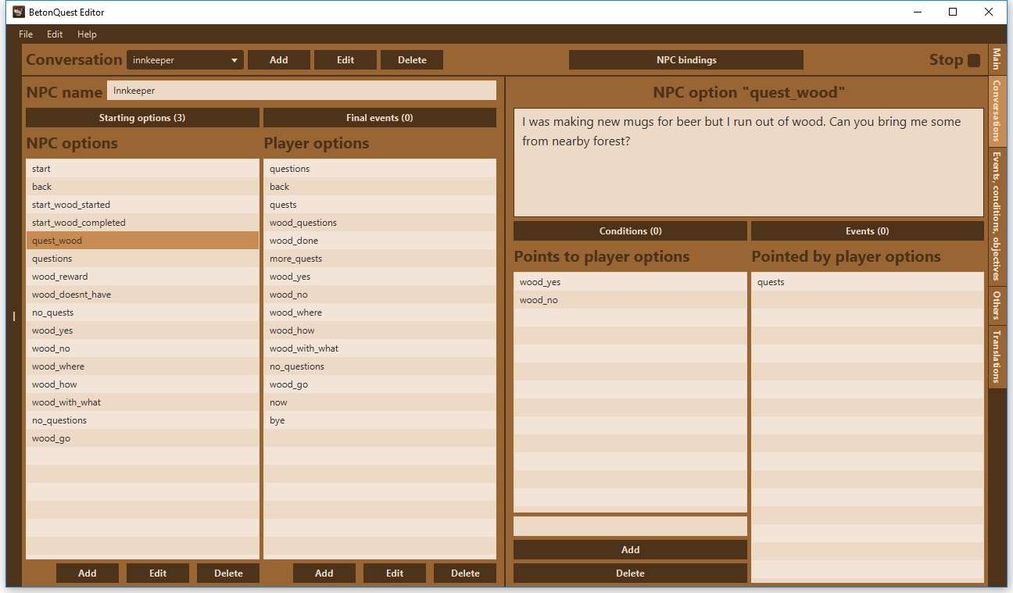Screen dimensions: 1013x593
Task: Open Final events (0)
Action: coord(380,118)
